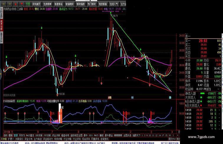223x144 pixels.
Task: Click the 净流入额 value -2360万
Action: point(212,93)
